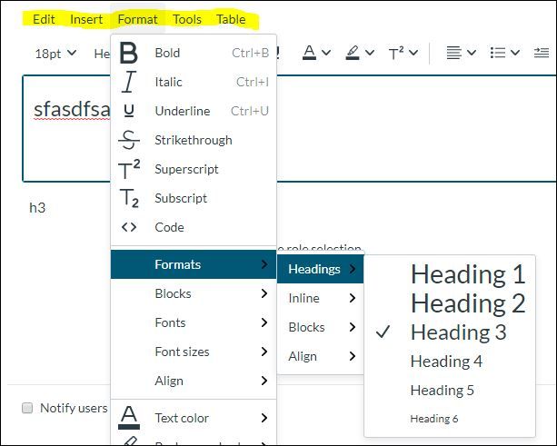Select the Subscript menu option
The image size is (557, 446).
click(129, 198)
